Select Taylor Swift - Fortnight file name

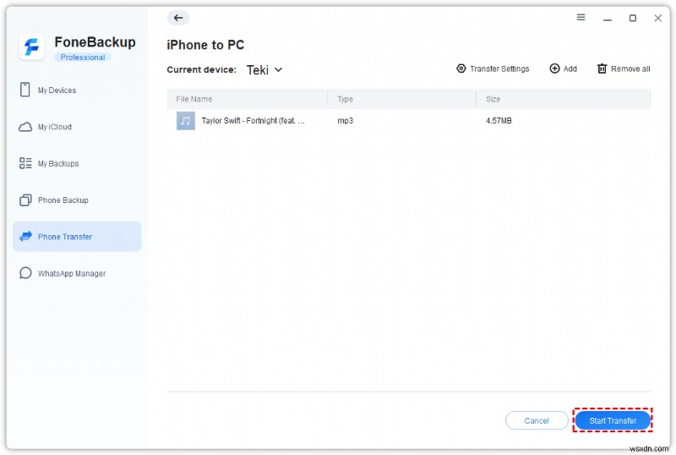click(x=253, y=121)
